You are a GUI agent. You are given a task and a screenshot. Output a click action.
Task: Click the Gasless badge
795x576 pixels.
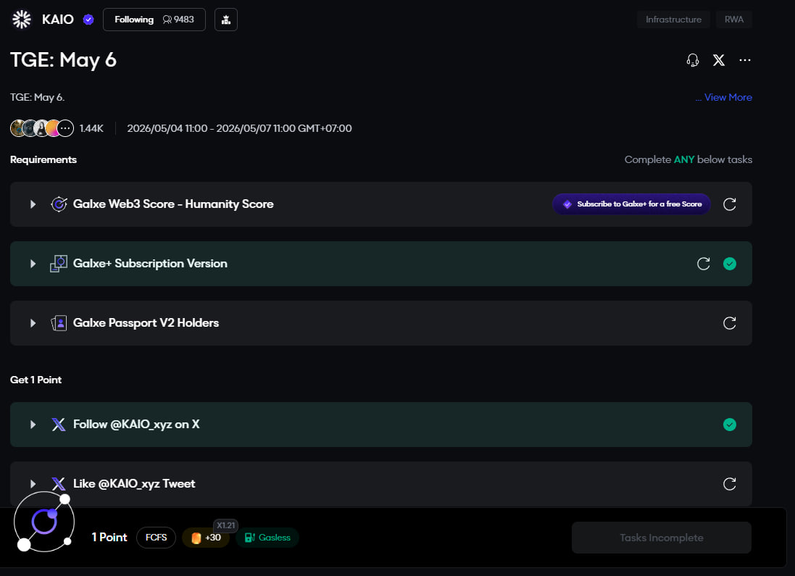(x=267, y=538)
